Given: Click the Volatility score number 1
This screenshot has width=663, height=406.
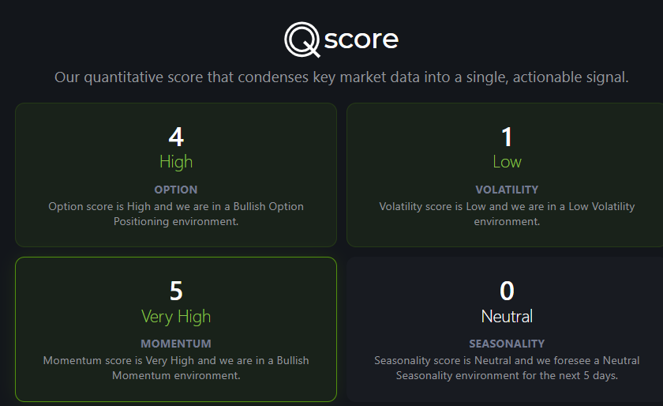Looking at the screenshot, I should click(507, 137).
